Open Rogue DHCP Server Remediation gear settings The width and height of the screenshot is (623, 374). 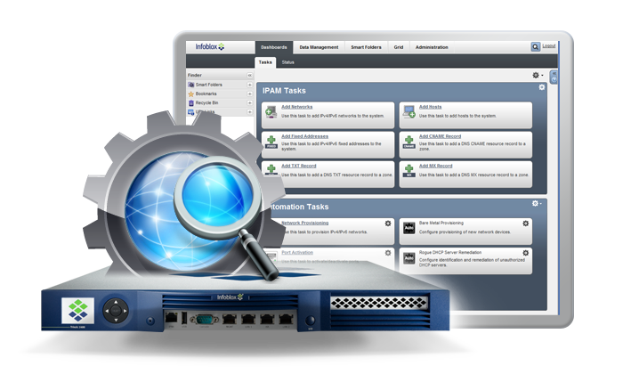coord(525,253)
